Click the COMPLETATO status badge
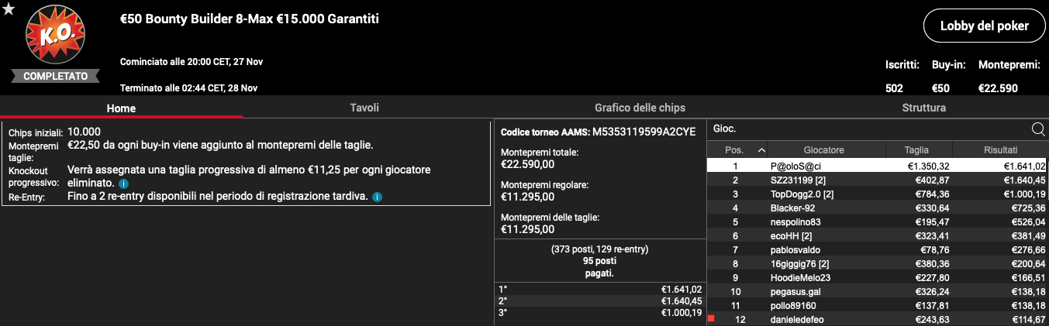1049x326 pixels. (x=55, y=76)
